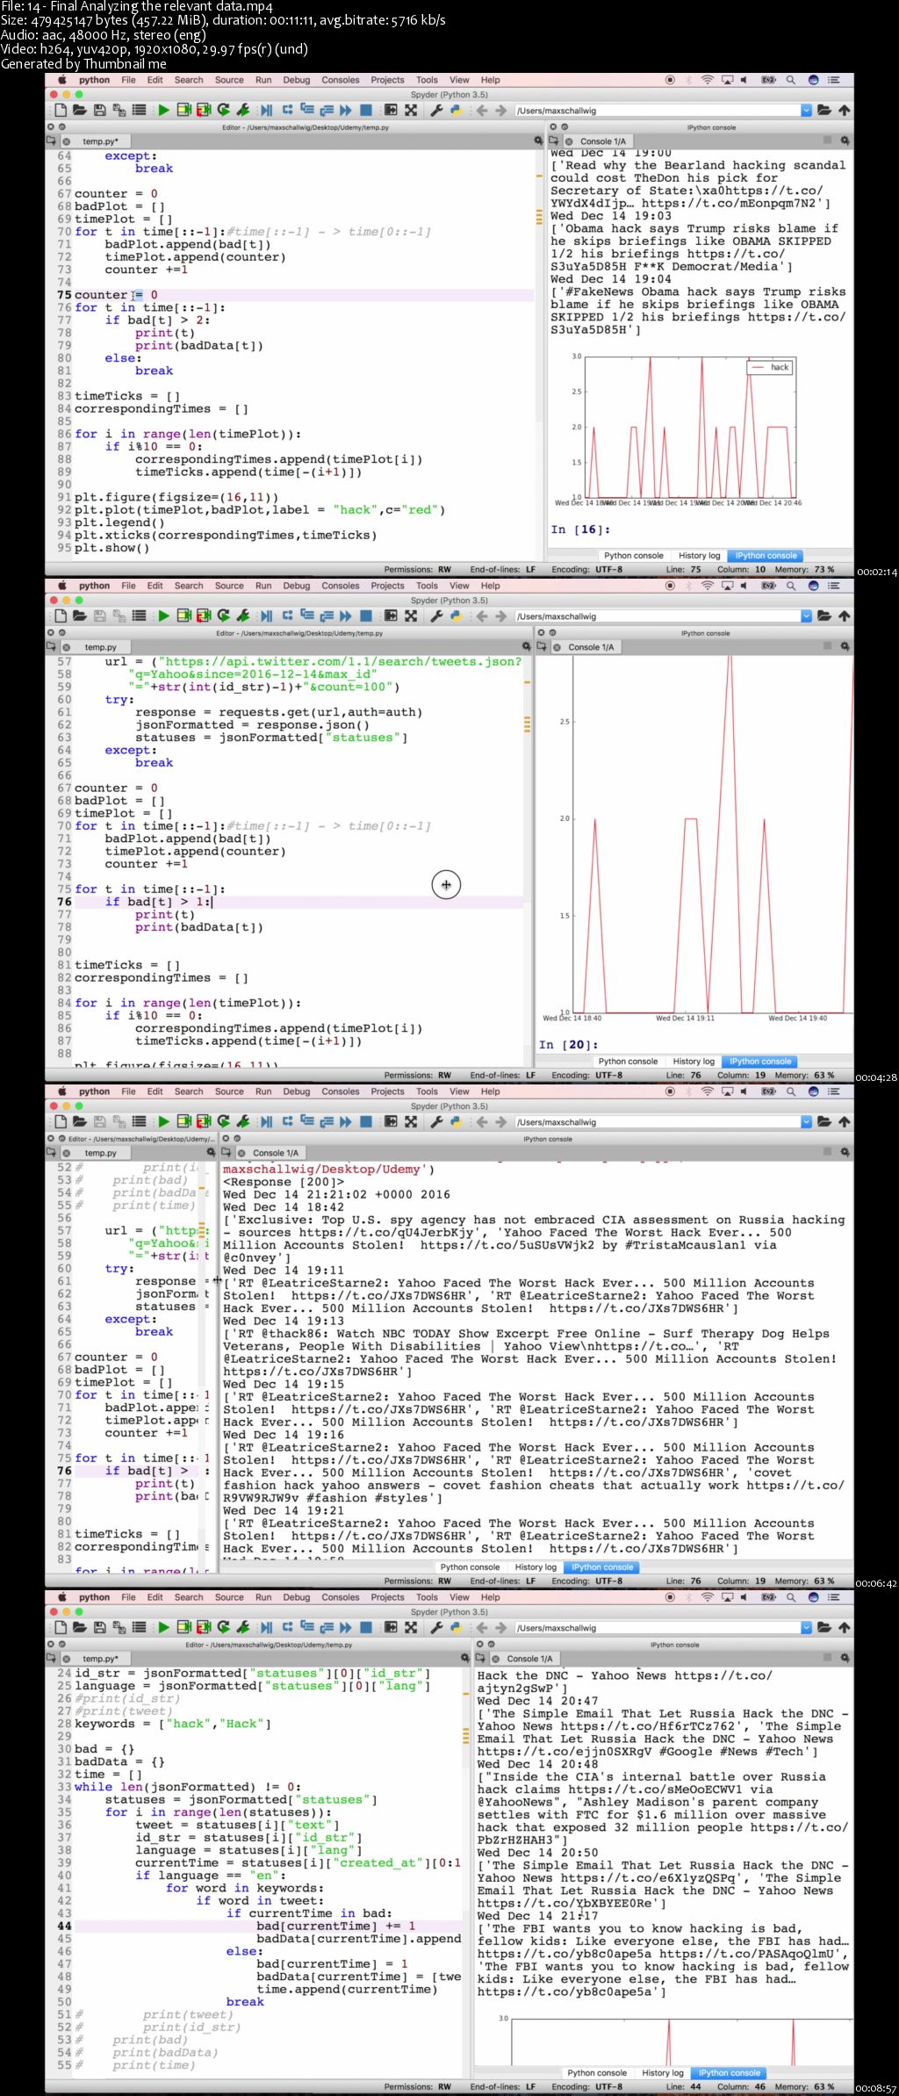Click New file icon in 00:06:42 frame toolbar
Image resolution: width=899 pixels, height=2096 pixels.
(x=61, y=1122)
